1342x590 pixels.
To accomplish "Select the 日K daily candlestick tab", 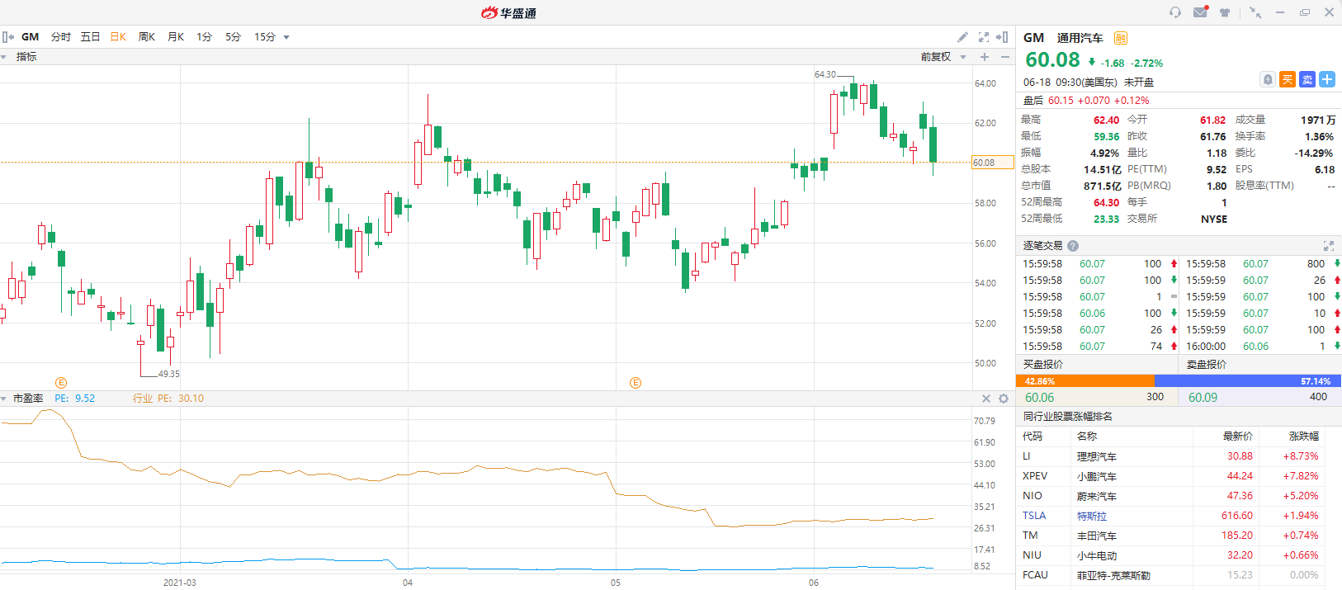I will (118, 37).
